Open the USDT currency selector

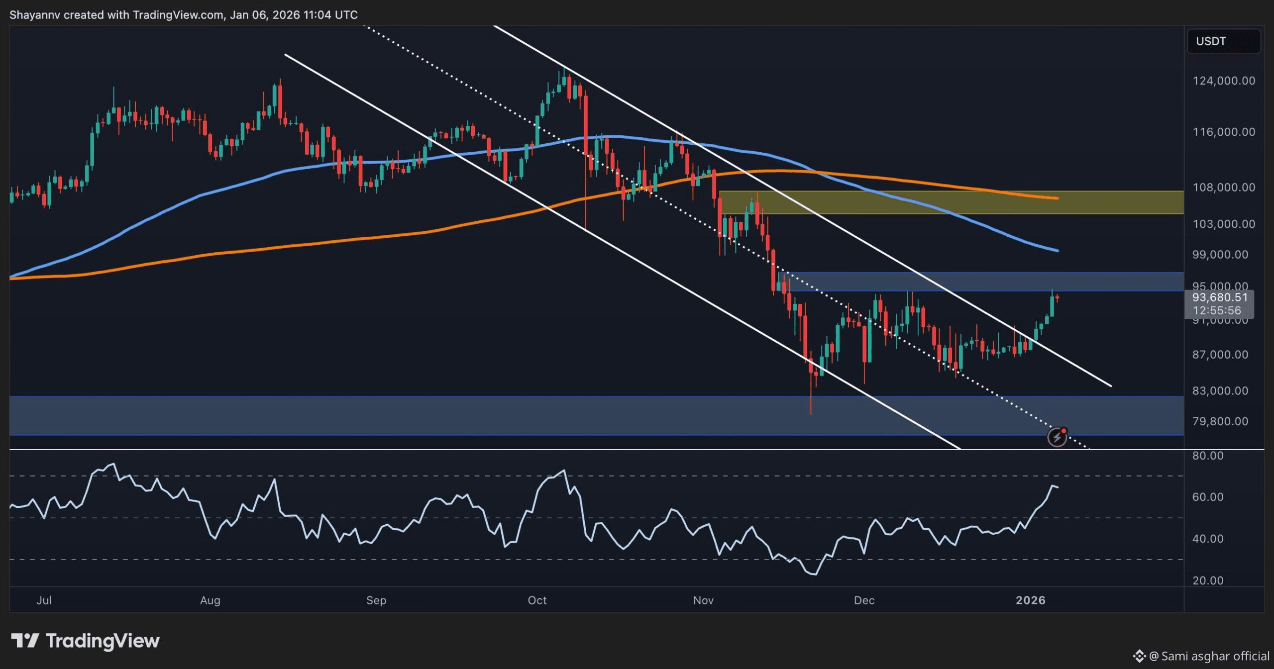click(1224, 41)
